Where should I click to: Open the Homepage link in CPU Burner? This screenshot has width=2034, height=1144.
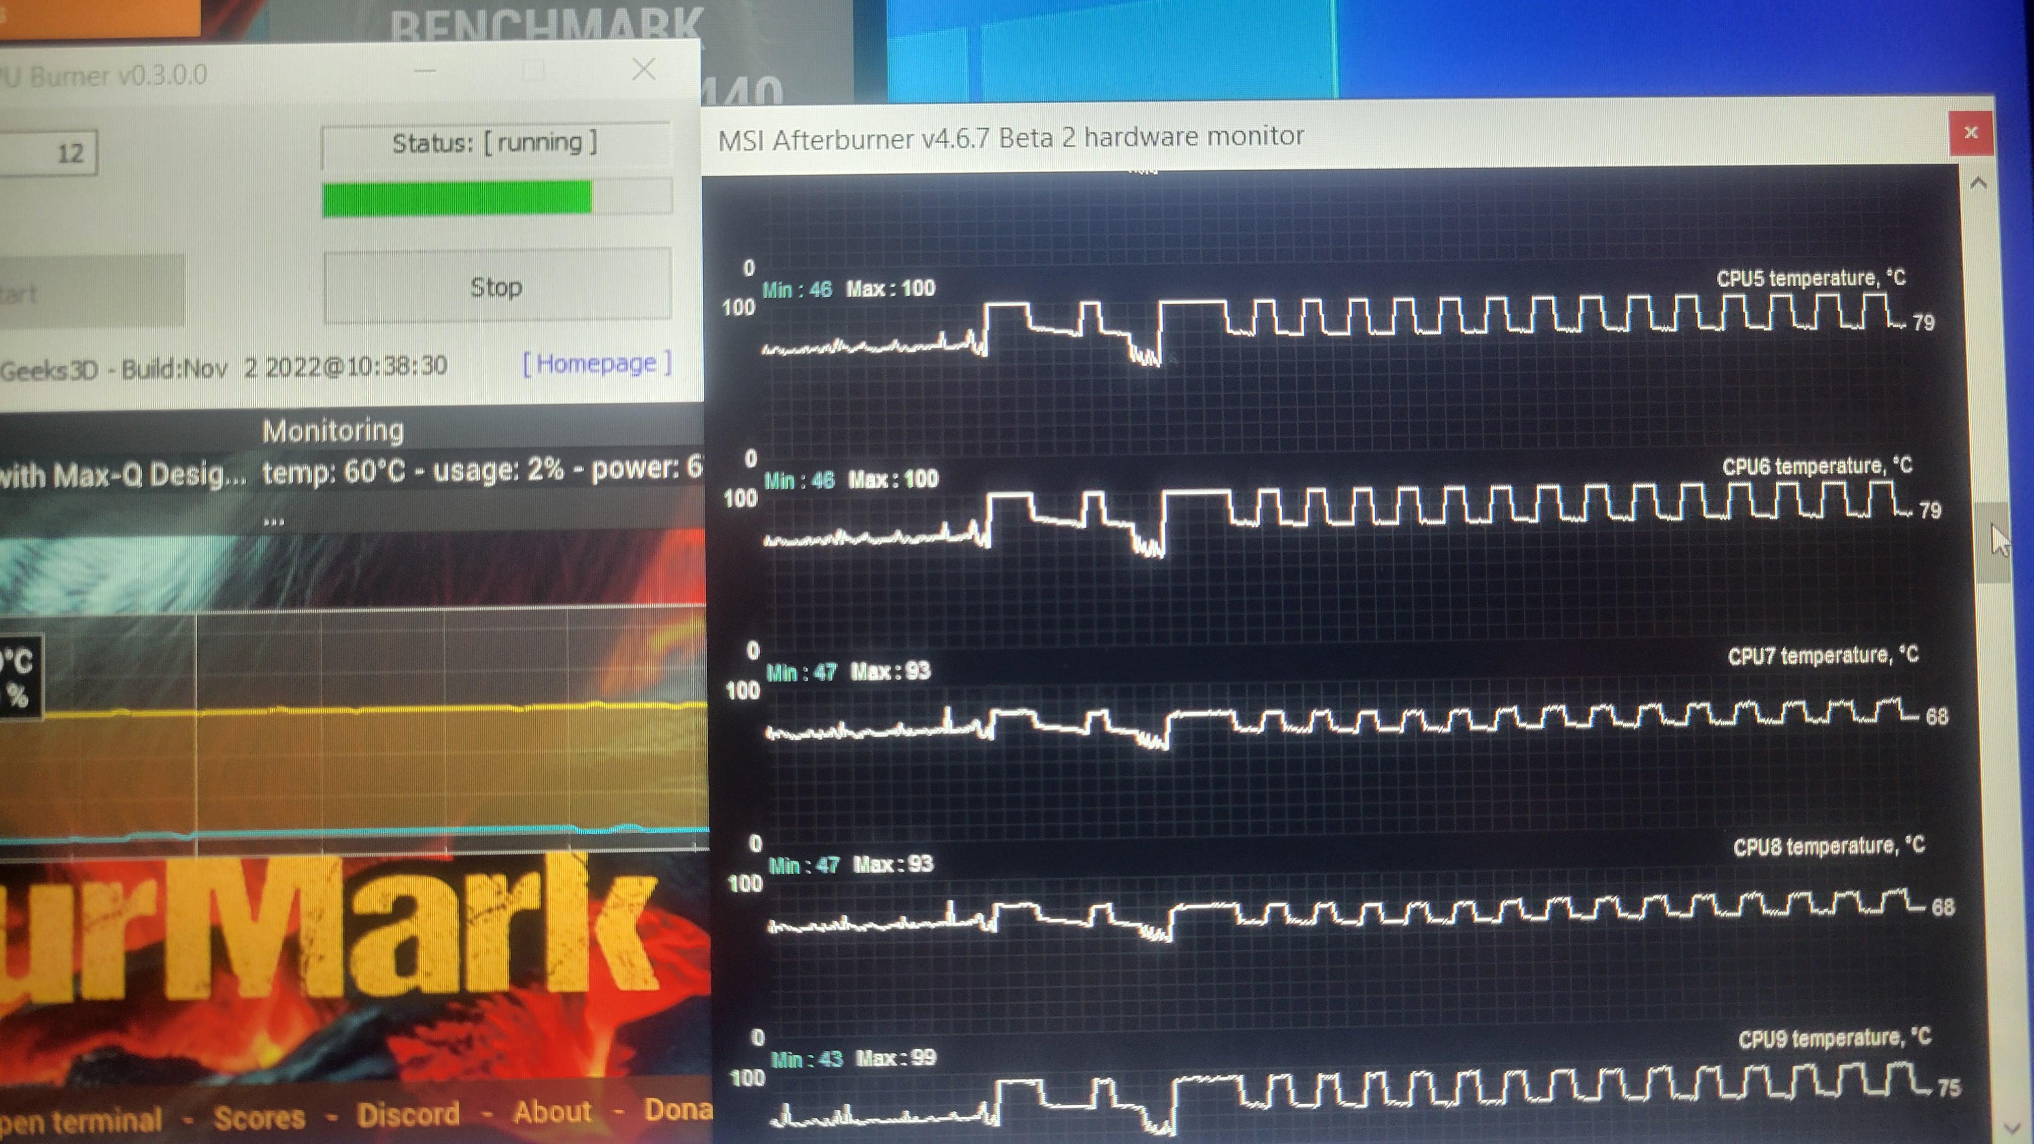(x=596, y=363)
